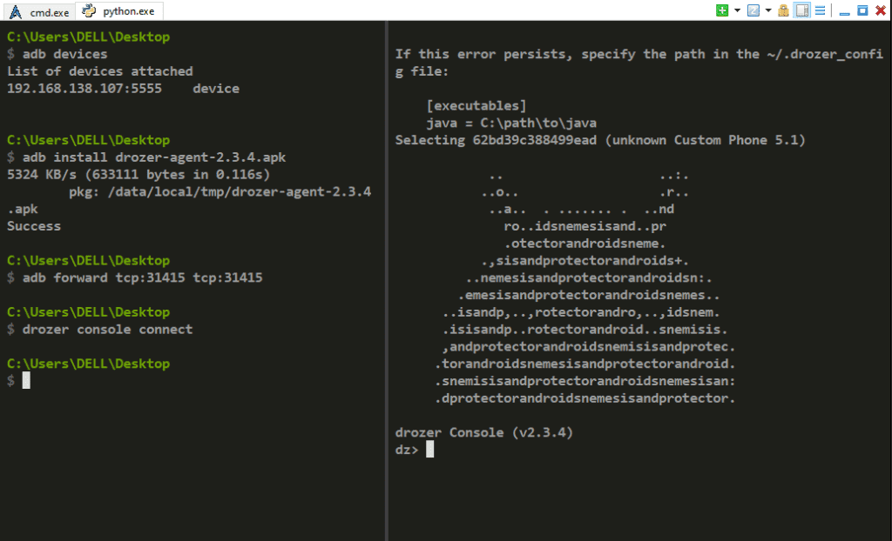Expand the arrow next to console number icon
Viewport: 892px width, 541px height.
[768, 10]
